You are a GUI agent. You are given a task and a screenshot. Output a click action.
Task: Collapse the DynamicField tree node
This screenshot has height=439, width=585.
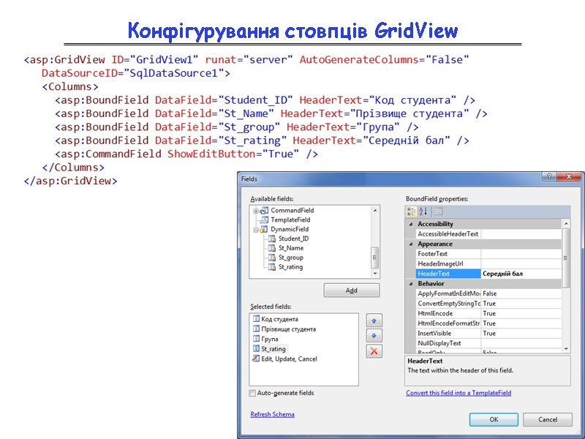[256, 230]
